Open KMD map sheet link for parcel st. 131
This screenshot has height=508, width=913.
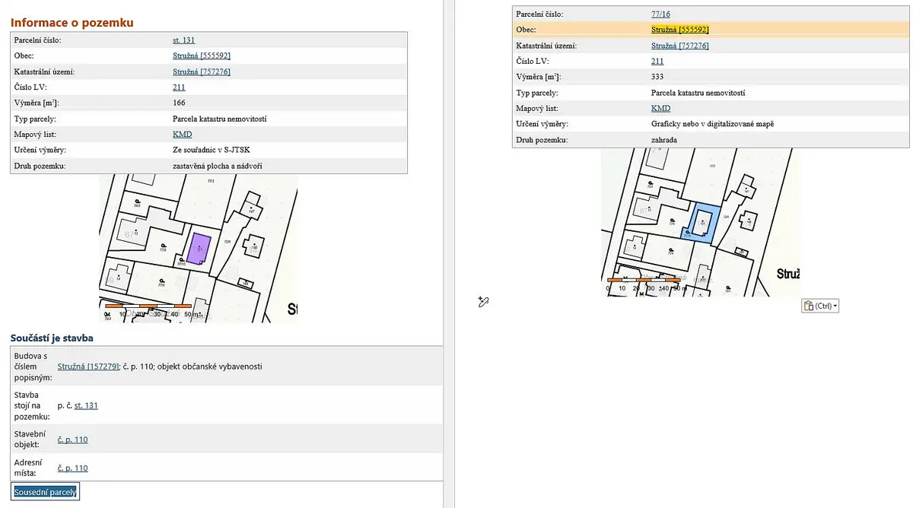(x=183, y=134)
